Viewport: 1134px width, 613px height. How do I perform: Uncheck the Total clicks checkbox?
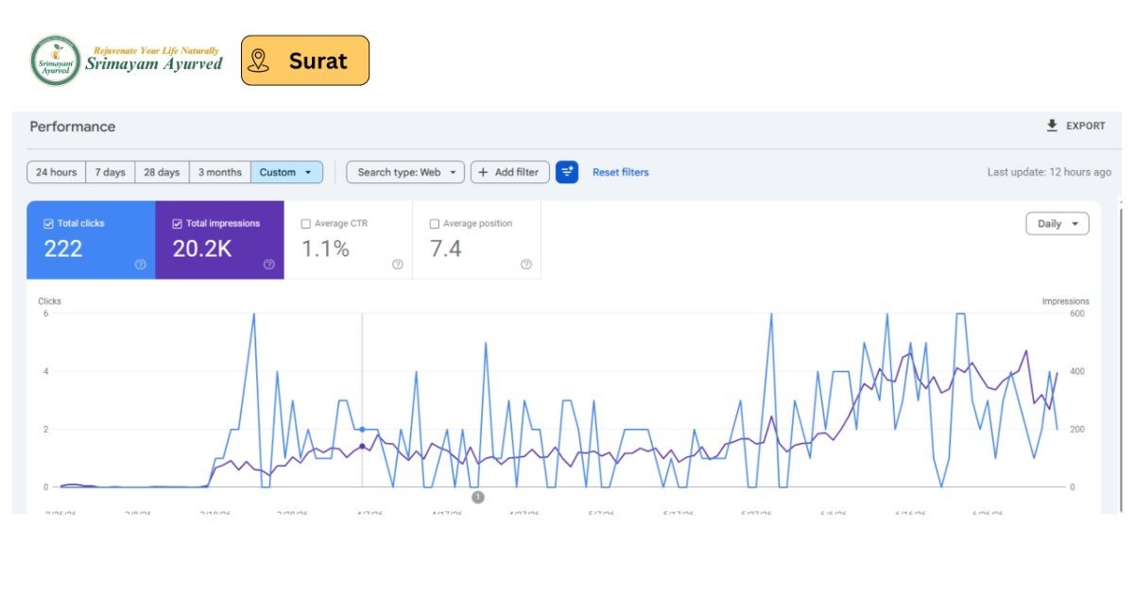tap(48, 224)
